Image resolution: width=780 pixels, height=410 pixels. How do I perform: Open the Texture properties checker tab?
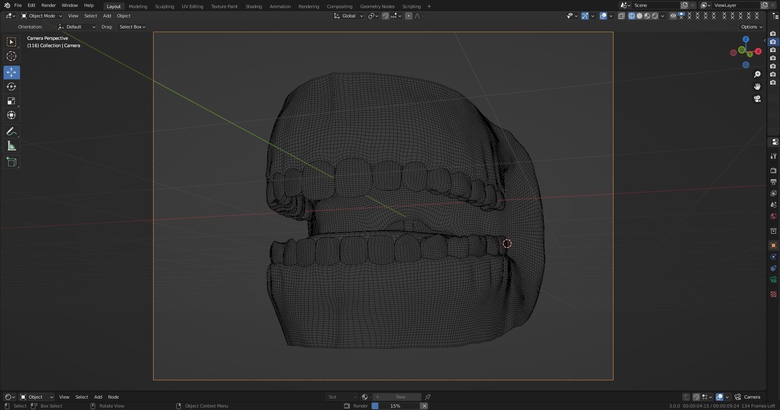click(x=773, y=294)
